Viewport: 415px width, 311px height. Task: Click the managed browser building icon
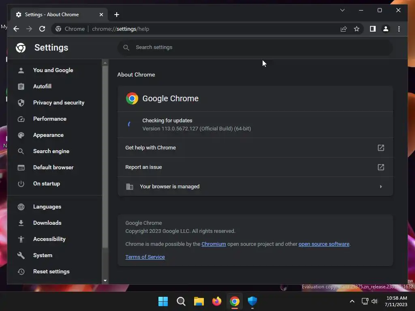pyautogui.click(x=129, y=186)
